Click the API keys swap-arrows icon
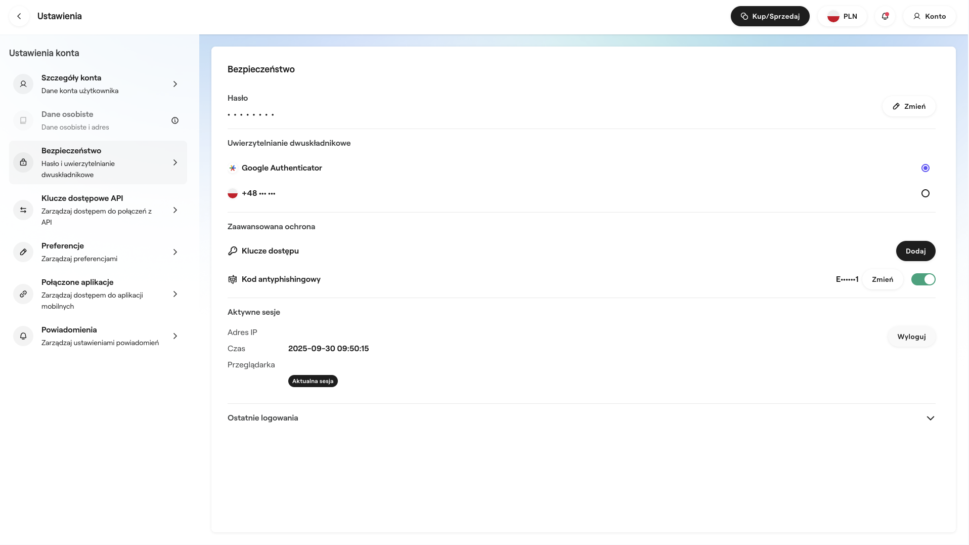Viewport: 969px width, 545px height. coord(23,210)
